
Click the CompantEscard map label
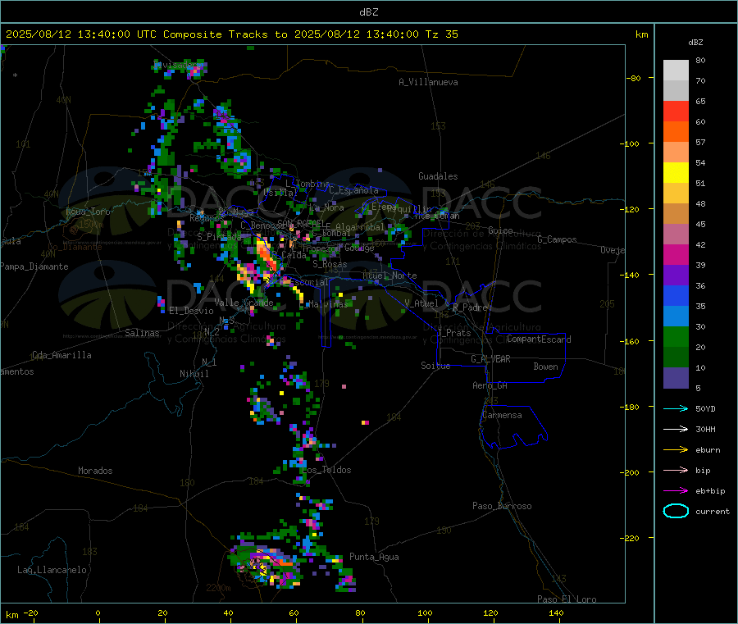click(x=539, y=339)
